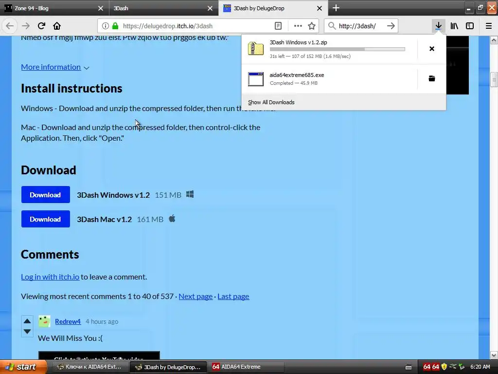This screenshot has width=498, height=374.
Task: Switch to AIDA64 Extreme taskbar window
Action: (x=246, y=367)
